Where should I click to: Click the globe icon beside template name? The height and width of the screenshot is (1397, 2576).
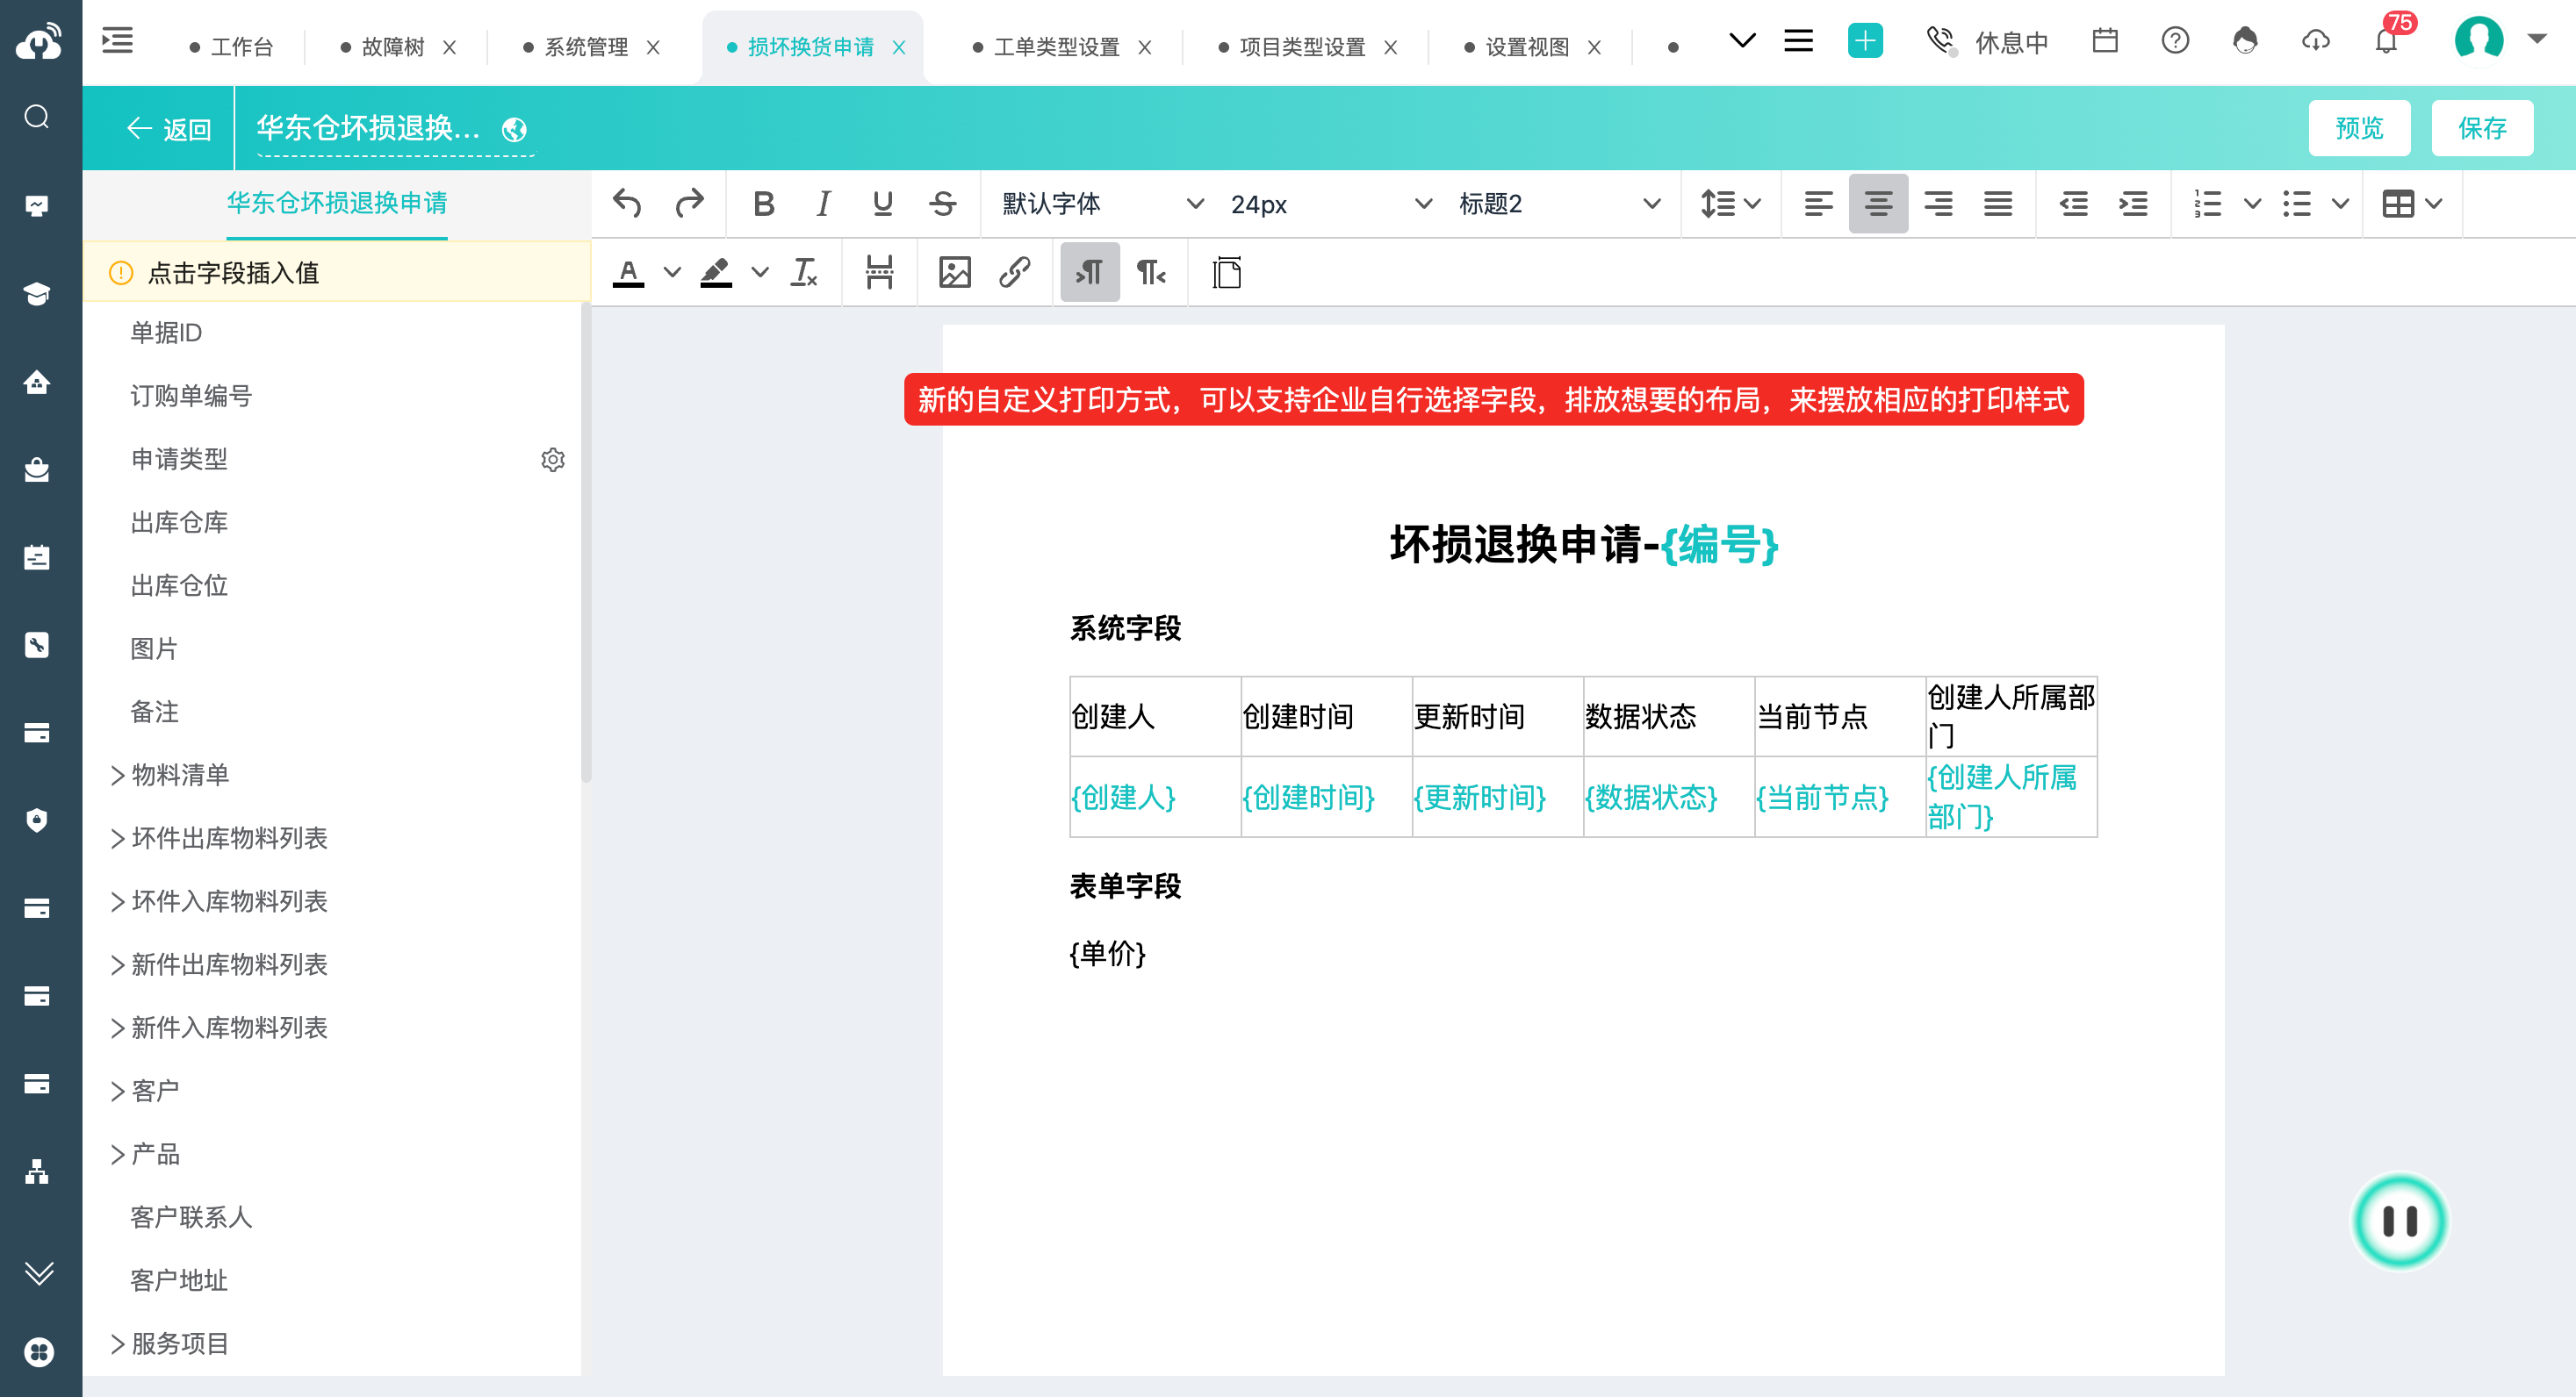(514, 129)
